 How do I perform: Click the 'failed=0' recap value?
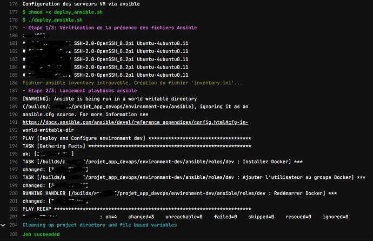coord(225,217)
